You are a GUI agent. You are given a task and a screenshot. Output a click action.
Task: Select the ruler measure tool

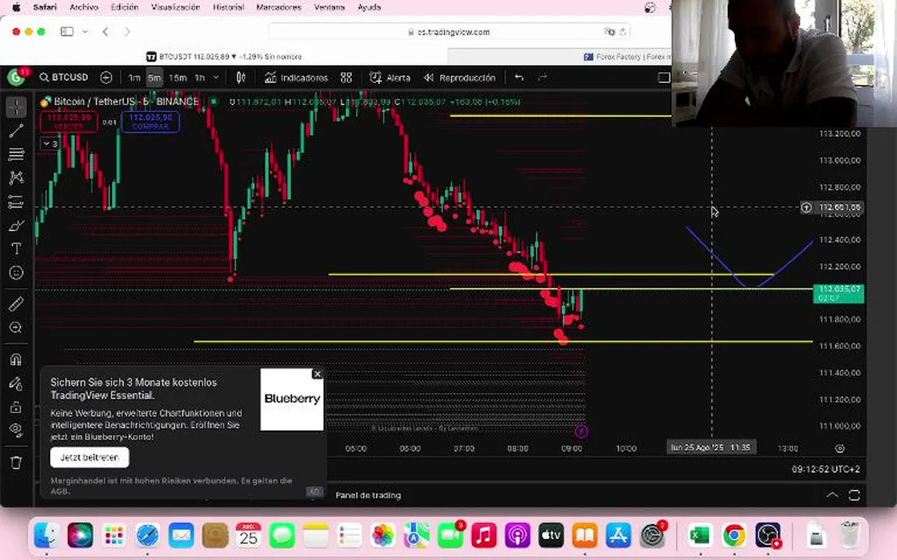tap(16, 304)
